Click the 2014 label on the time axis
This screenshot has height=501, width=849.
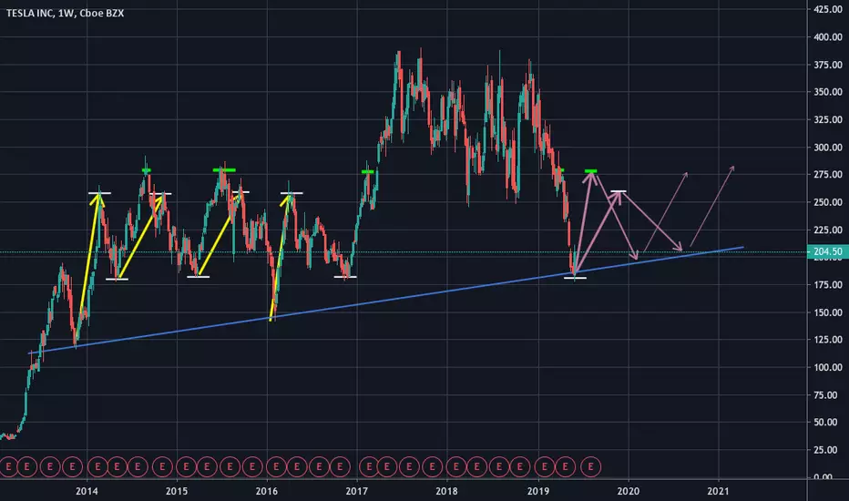pos(87,491)
